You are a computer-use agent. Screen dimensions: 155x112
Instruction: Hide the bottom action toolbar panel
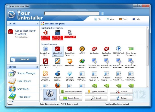[x=41, y=89]
